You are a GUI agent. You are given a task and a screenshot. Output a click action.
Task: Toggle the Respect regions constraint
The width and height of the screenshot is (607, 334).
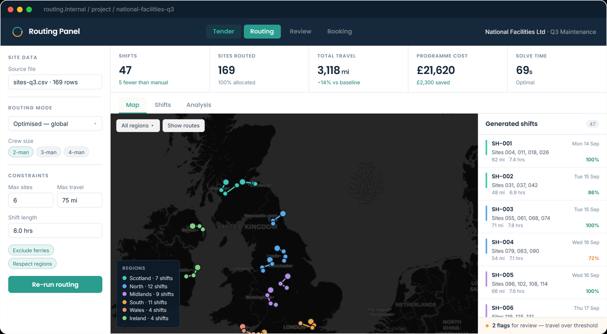[x=33, y=264]
